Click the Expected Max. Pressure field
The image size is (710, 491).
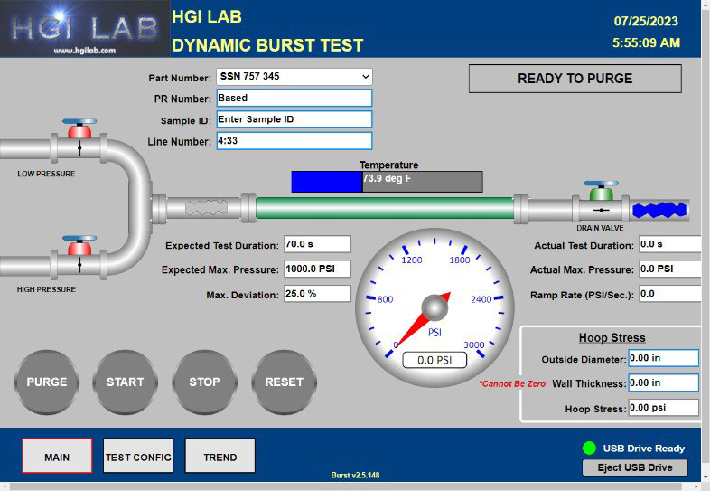[x=317, y=269]
